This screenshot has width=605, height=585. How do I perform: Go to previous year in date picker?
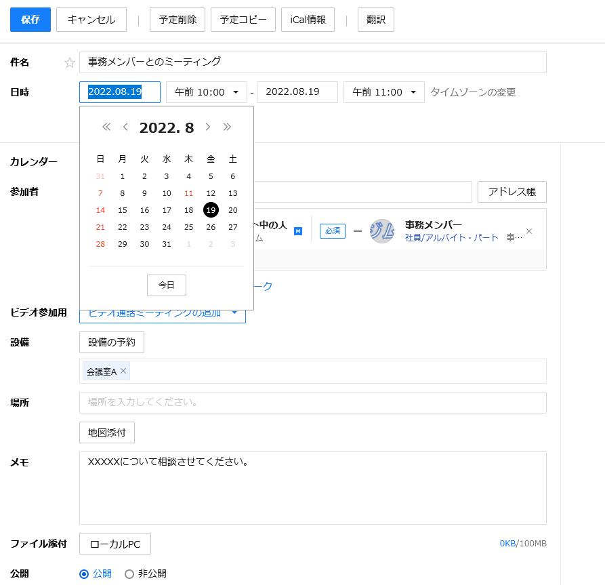pyautogui.click(x=106, y=127)
